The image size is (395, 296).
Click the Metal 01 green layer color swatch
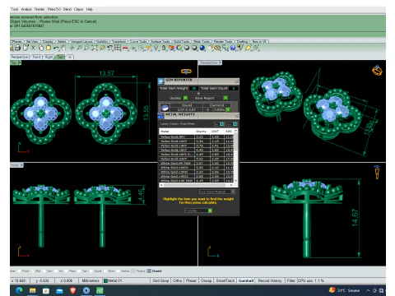point(105,280)
